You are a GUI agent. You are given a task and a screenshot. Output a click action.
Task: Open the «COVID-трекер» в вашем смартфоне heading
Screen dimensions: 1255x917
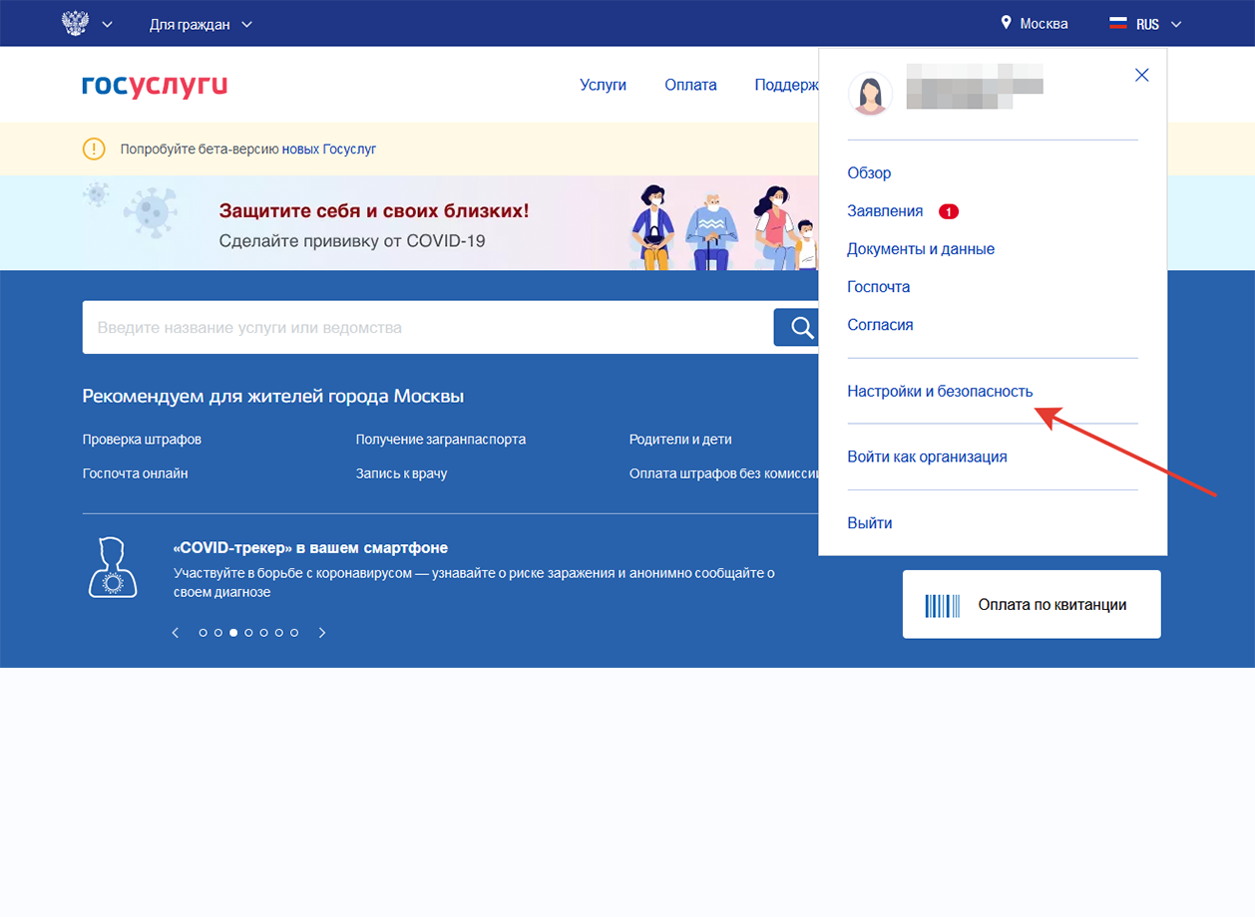tap(310, 548)
